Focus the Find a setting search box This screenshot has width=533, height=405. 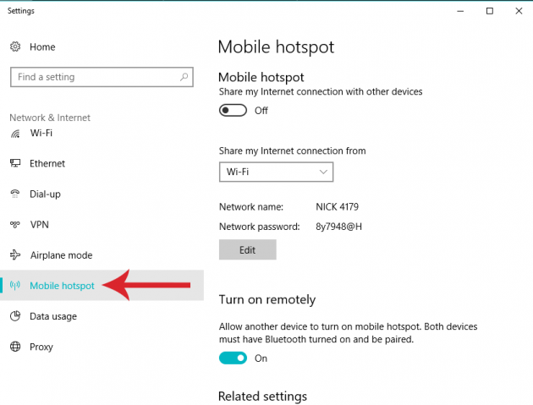[102, 77]
